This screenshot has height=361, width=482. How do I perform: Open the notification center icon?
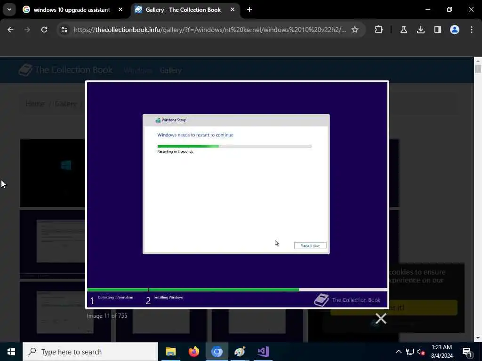click(x=467, y=352)
